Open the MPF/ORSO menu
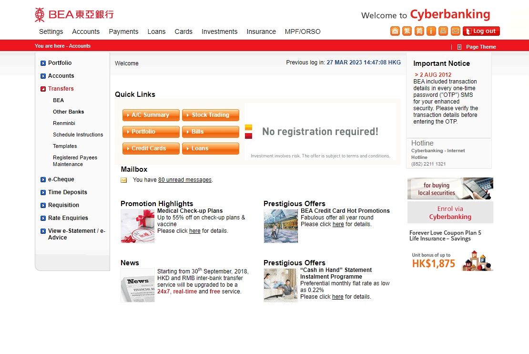Screen dimensions: 529x354 pos(303,31)
